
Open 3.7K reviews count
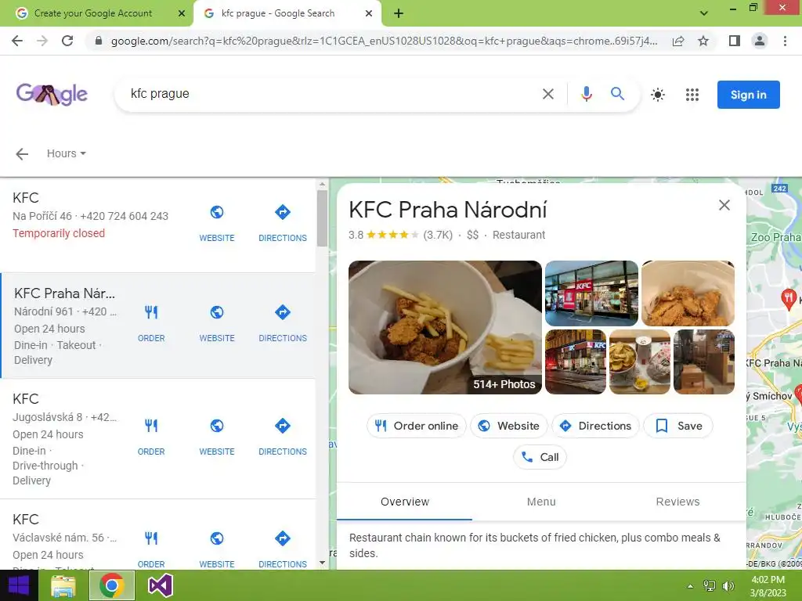438,235
